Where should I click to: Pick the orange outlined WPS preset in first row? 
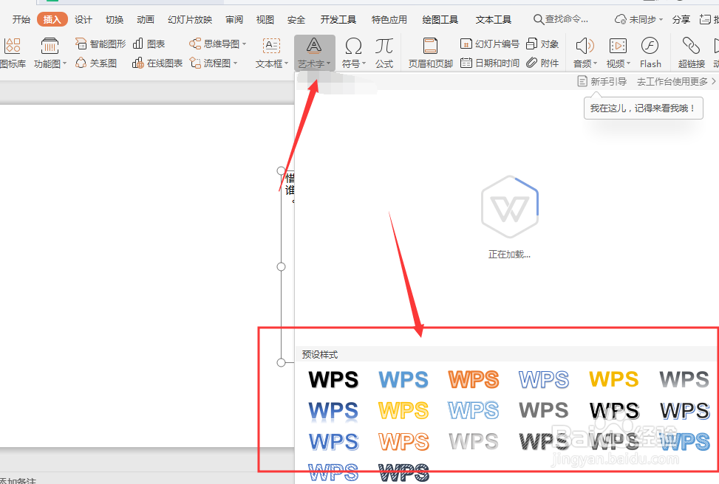[474, 379]
